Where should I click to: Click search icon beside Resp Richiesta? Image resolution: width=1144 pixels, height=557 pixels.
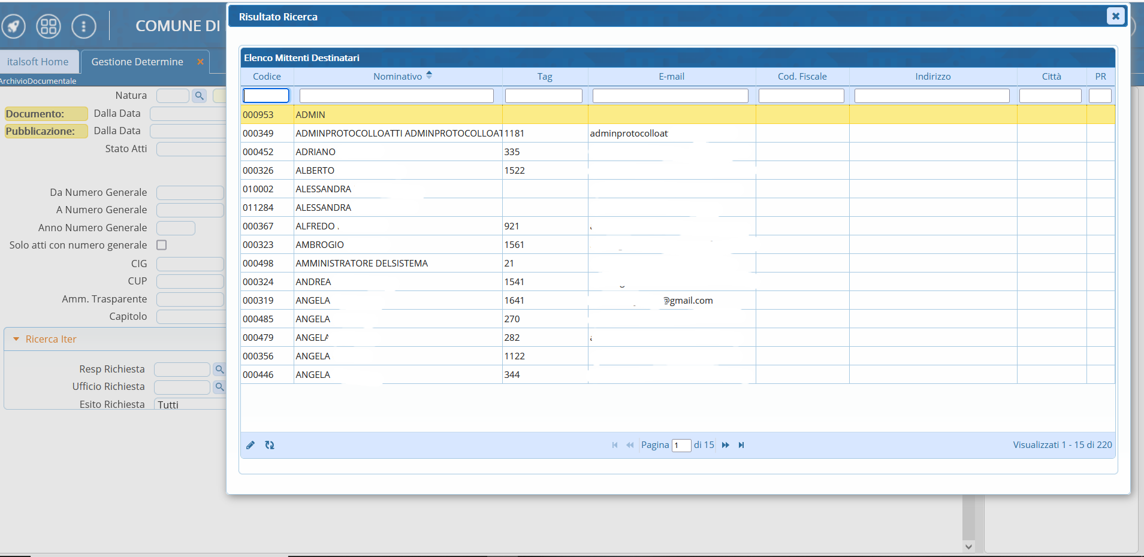click(219, 370)
